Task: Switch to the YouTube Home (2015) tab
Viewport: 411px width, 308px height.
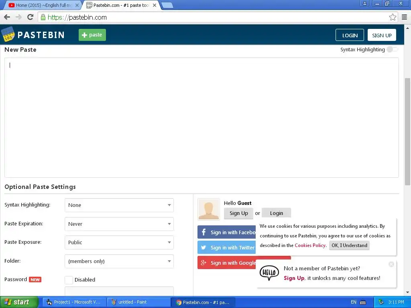Action: (43, 5)
